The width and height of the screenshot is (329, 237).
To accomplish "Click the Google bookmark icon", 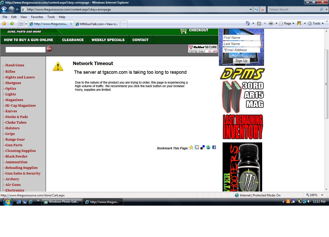I will tap(197, 147).
